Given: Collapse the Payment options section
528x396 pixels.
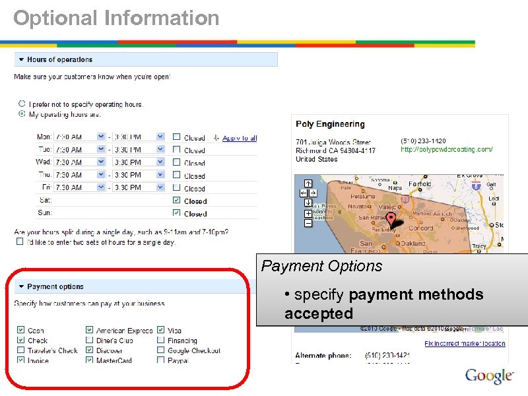Looking at the screenshot, I should [x=21, y=286].
